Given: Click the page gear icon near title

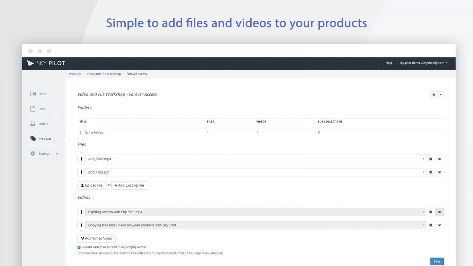Looking at the screenshot, I should (434, 95).
